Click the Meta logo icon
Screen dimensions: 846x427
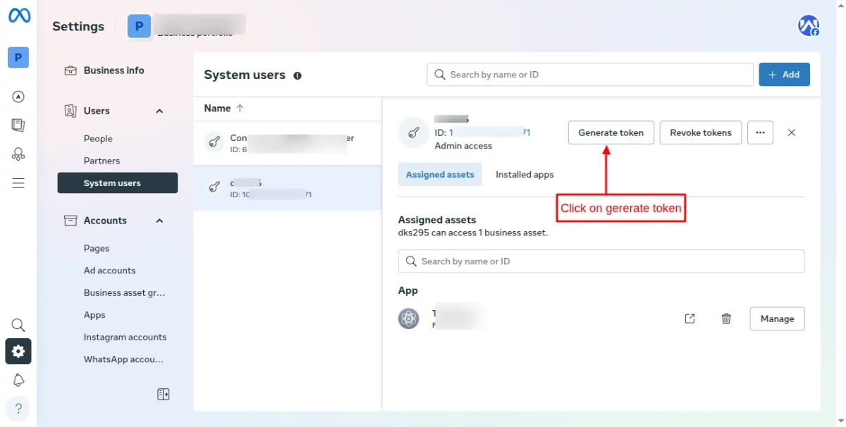click(18, 16)
